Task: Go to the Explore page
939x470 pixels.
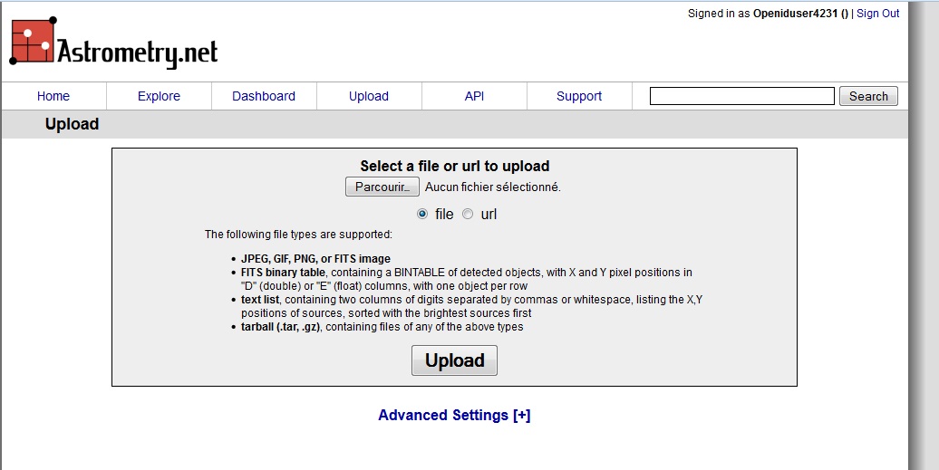Action: coord(159,96)
